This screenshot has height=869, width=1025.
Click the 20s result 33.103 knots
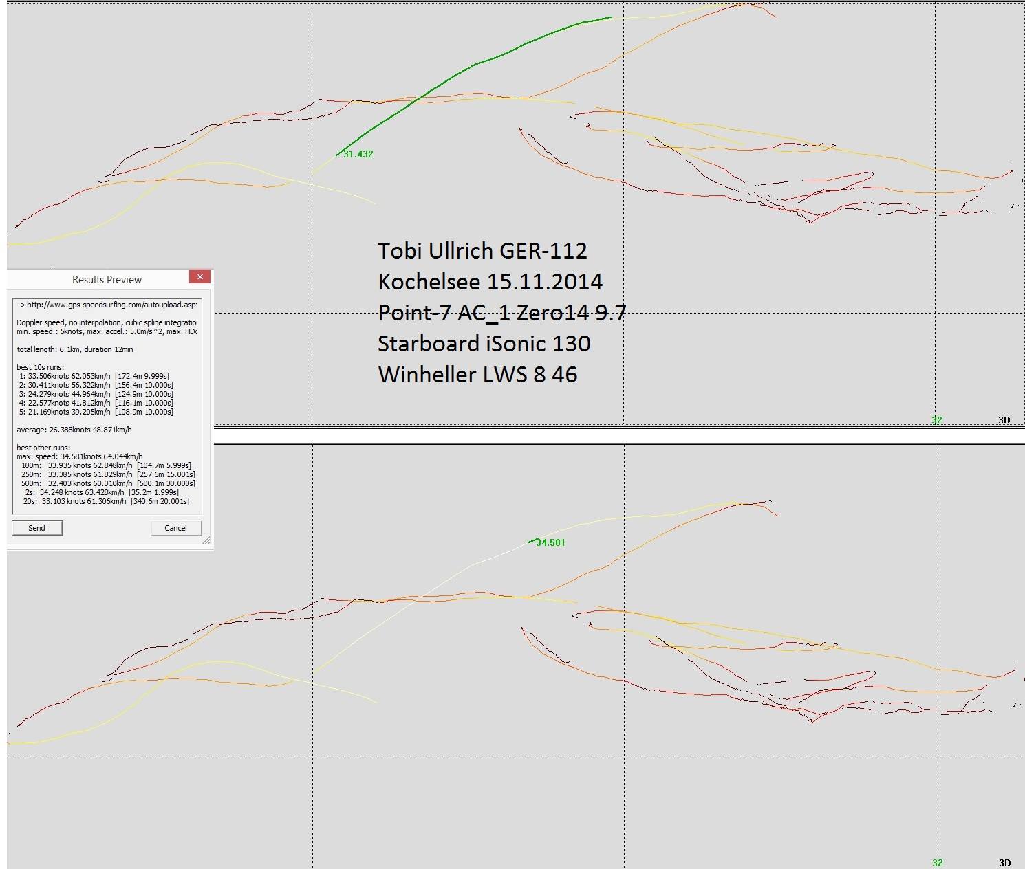click(106, 501)
